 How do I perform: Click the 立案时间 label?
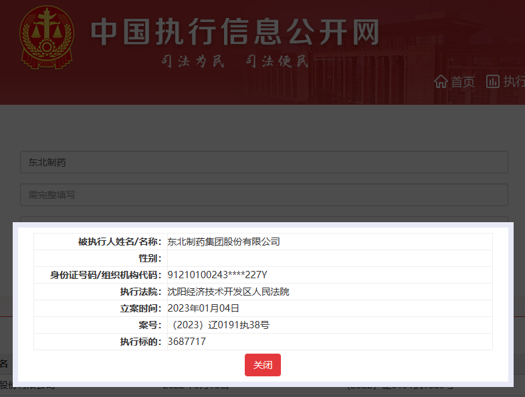[141, 308]
